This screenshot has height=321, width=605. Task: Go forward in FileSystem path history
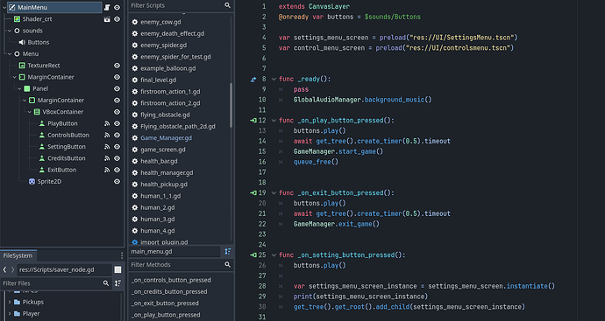pyautogui.click(x=12, y=269)
